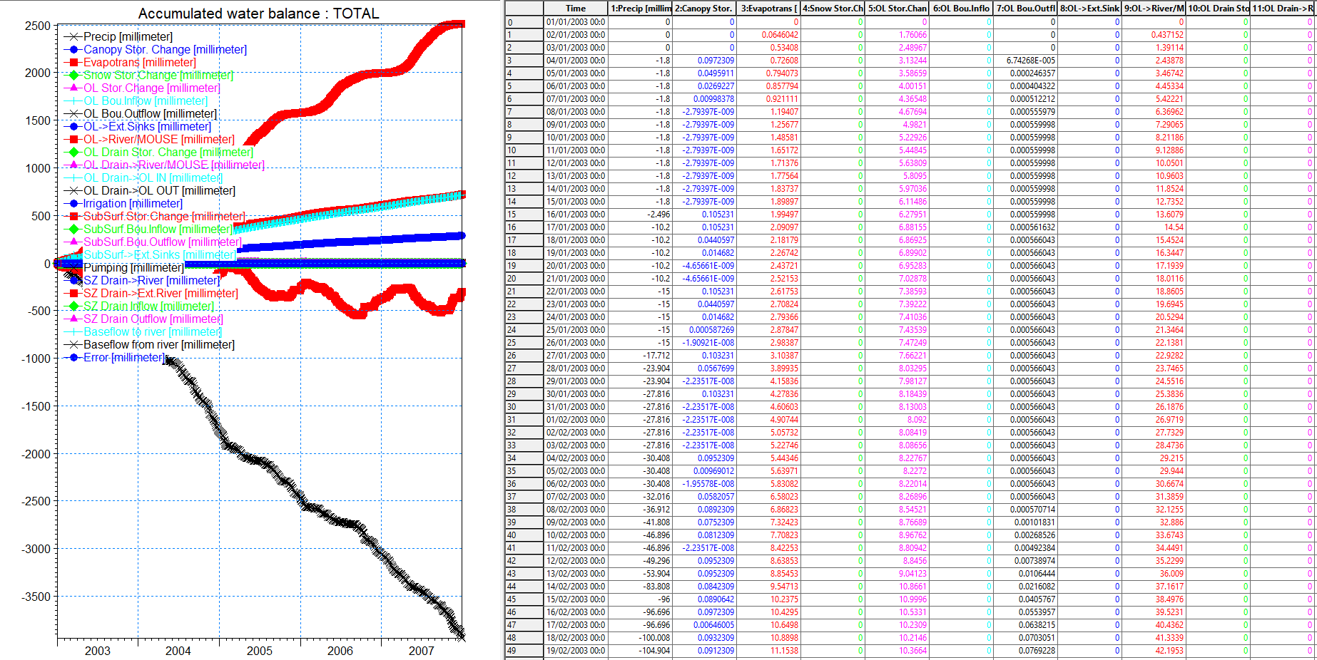Select the 5:OL Stor.Chan column header
The height and width of the screenshot is (660, 1317).
pyautogui.click(x=897, y=9)
